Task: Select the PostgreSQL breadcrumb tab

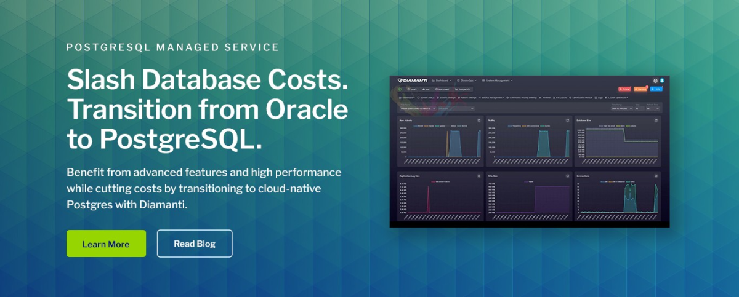Action: [462, 89]
